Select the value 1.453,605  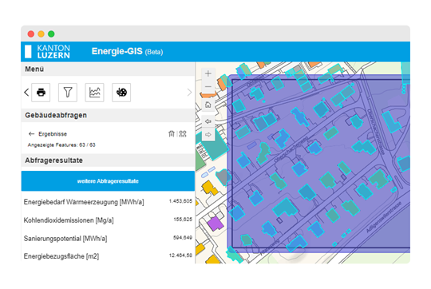click(x=180, y=201)
